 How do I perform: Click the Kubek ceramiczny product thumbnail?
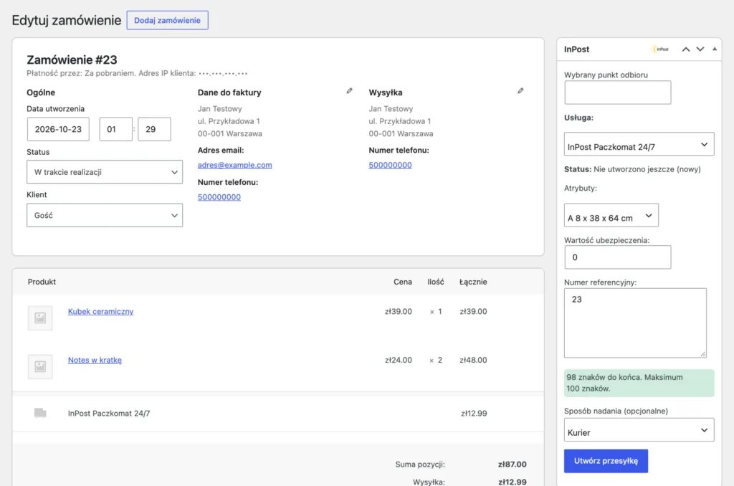click(40, 318)
